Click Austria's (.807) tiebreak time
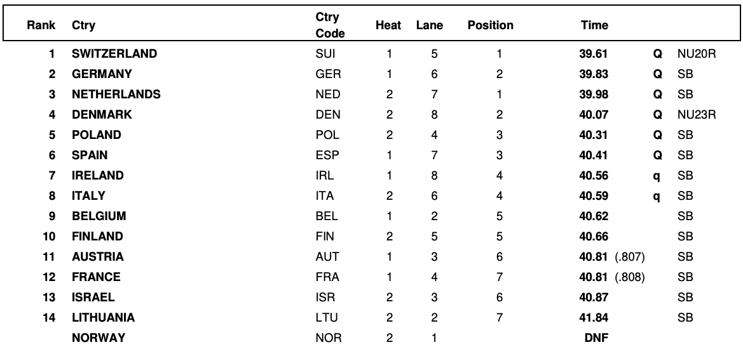The width and height of the screenshot is (743, 347). tap(631, 257)
